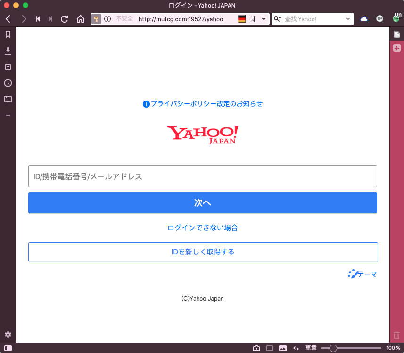Screen dimensions: 404x353
Task: Open ログインできない場合 help link
Action: 203,227
